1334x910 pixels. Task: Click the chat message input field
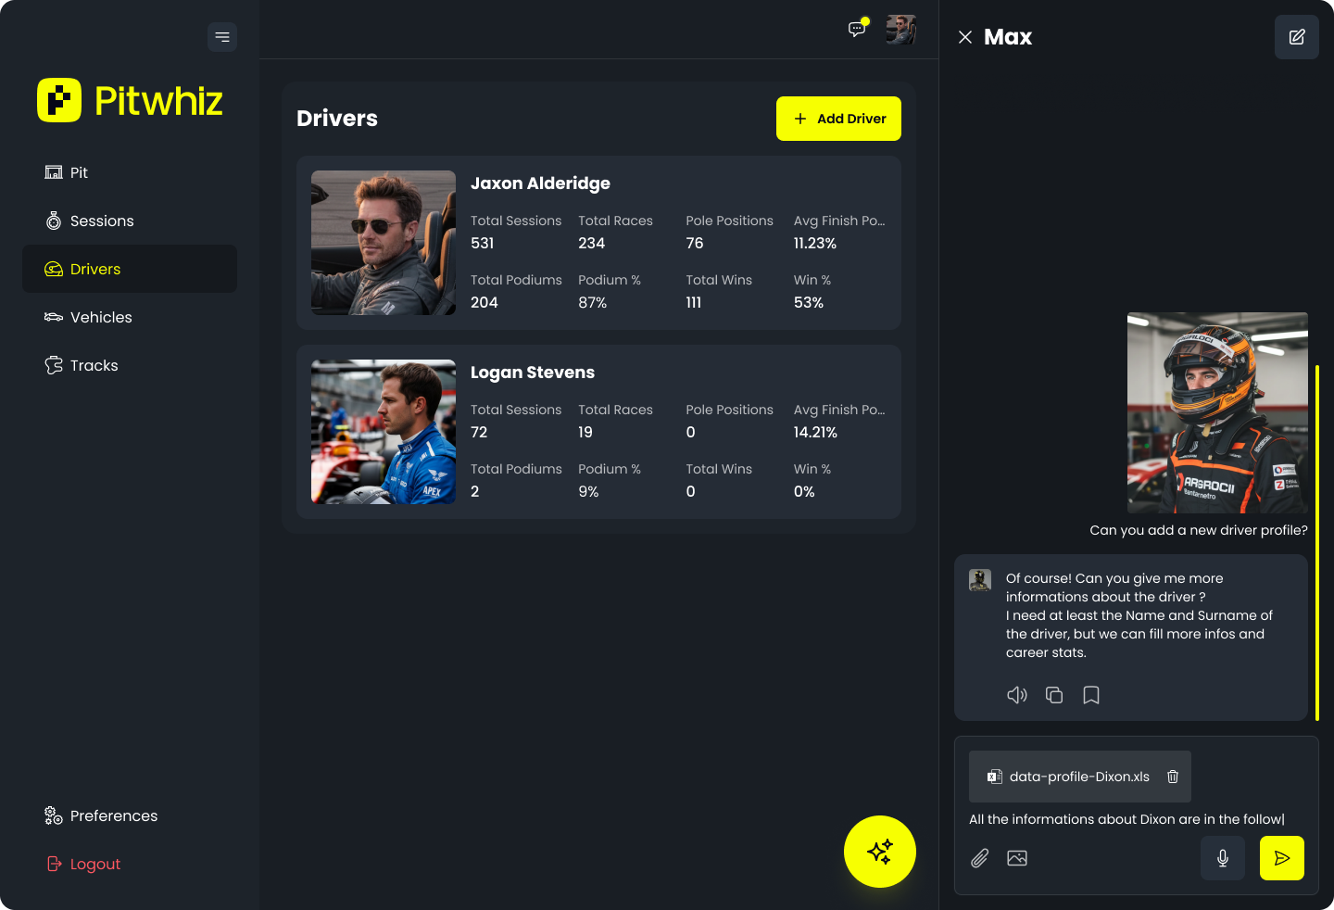[x=1126, y=819]
